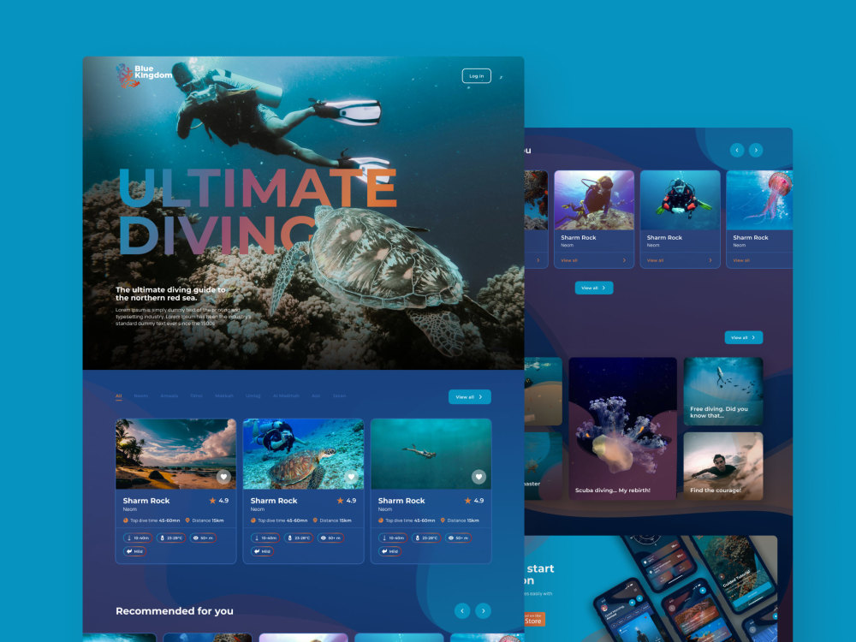
Task: Click the Recommended for you heading
Action: 175,611
